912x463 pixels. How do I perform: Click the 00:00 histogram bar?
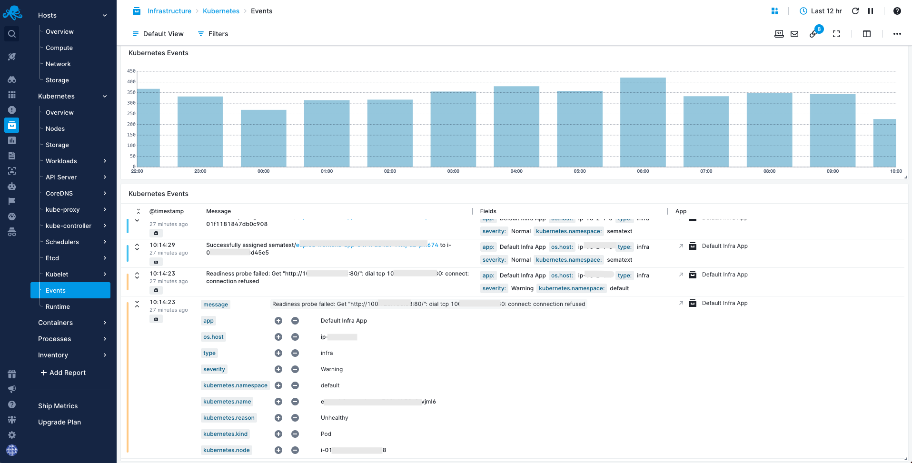tap(263, 138)
